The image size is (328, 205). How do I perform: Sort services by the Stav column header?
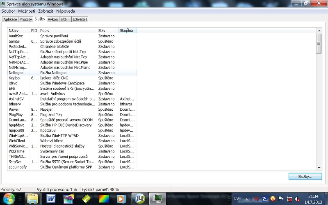[107, 31]
